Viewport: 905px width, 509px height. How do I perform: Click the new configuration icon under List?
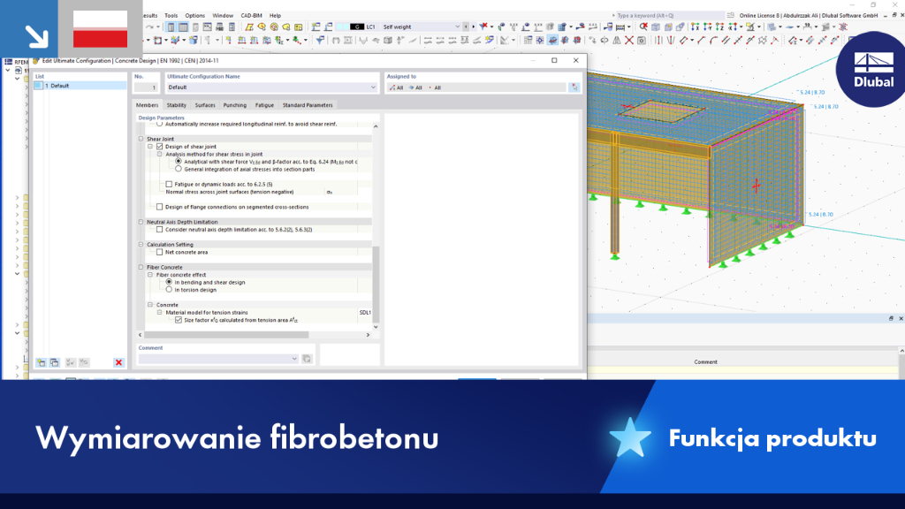tap(41, 362)
